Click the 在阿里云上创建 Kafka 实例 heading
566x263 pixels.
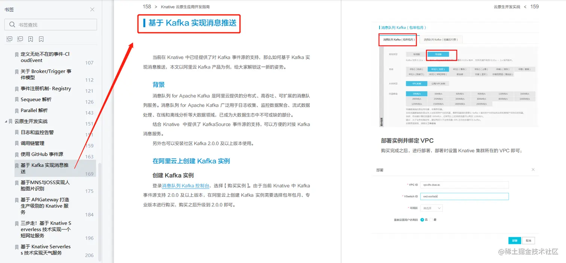pyautogui.click(x=191, y=161)
